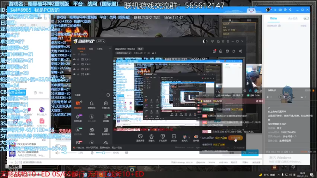Open PK大乱斗S15赛季 list entry
Screen dimensions: 317x178
28,144
